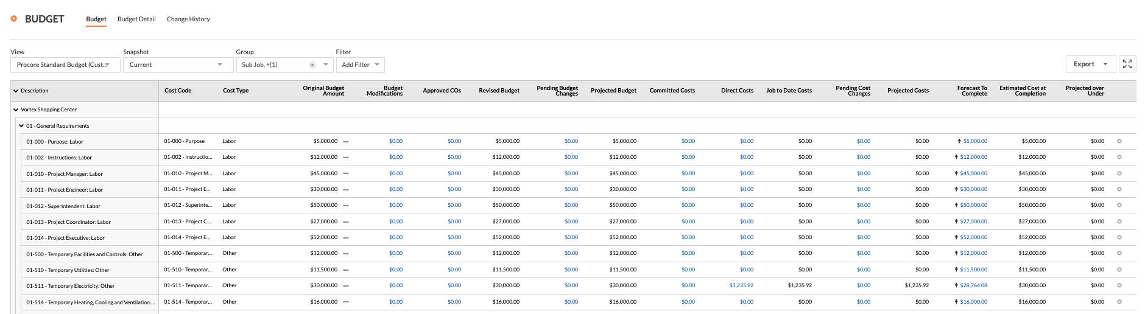Image resolution: width=1145 pixels, height=314 pixels.
Task: Open ellipsis menu for 01-002 Instructions amount
Action: pos(346,157)
